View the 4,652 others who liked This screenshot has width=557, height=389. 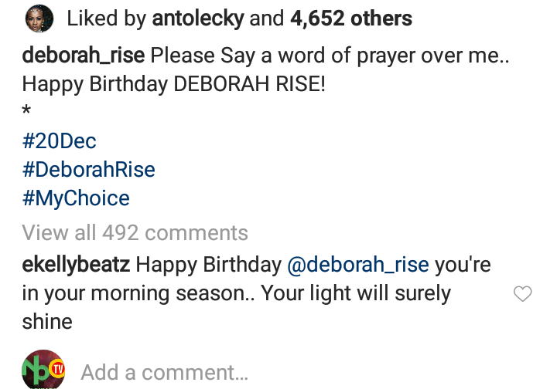[x=350, y=19]
